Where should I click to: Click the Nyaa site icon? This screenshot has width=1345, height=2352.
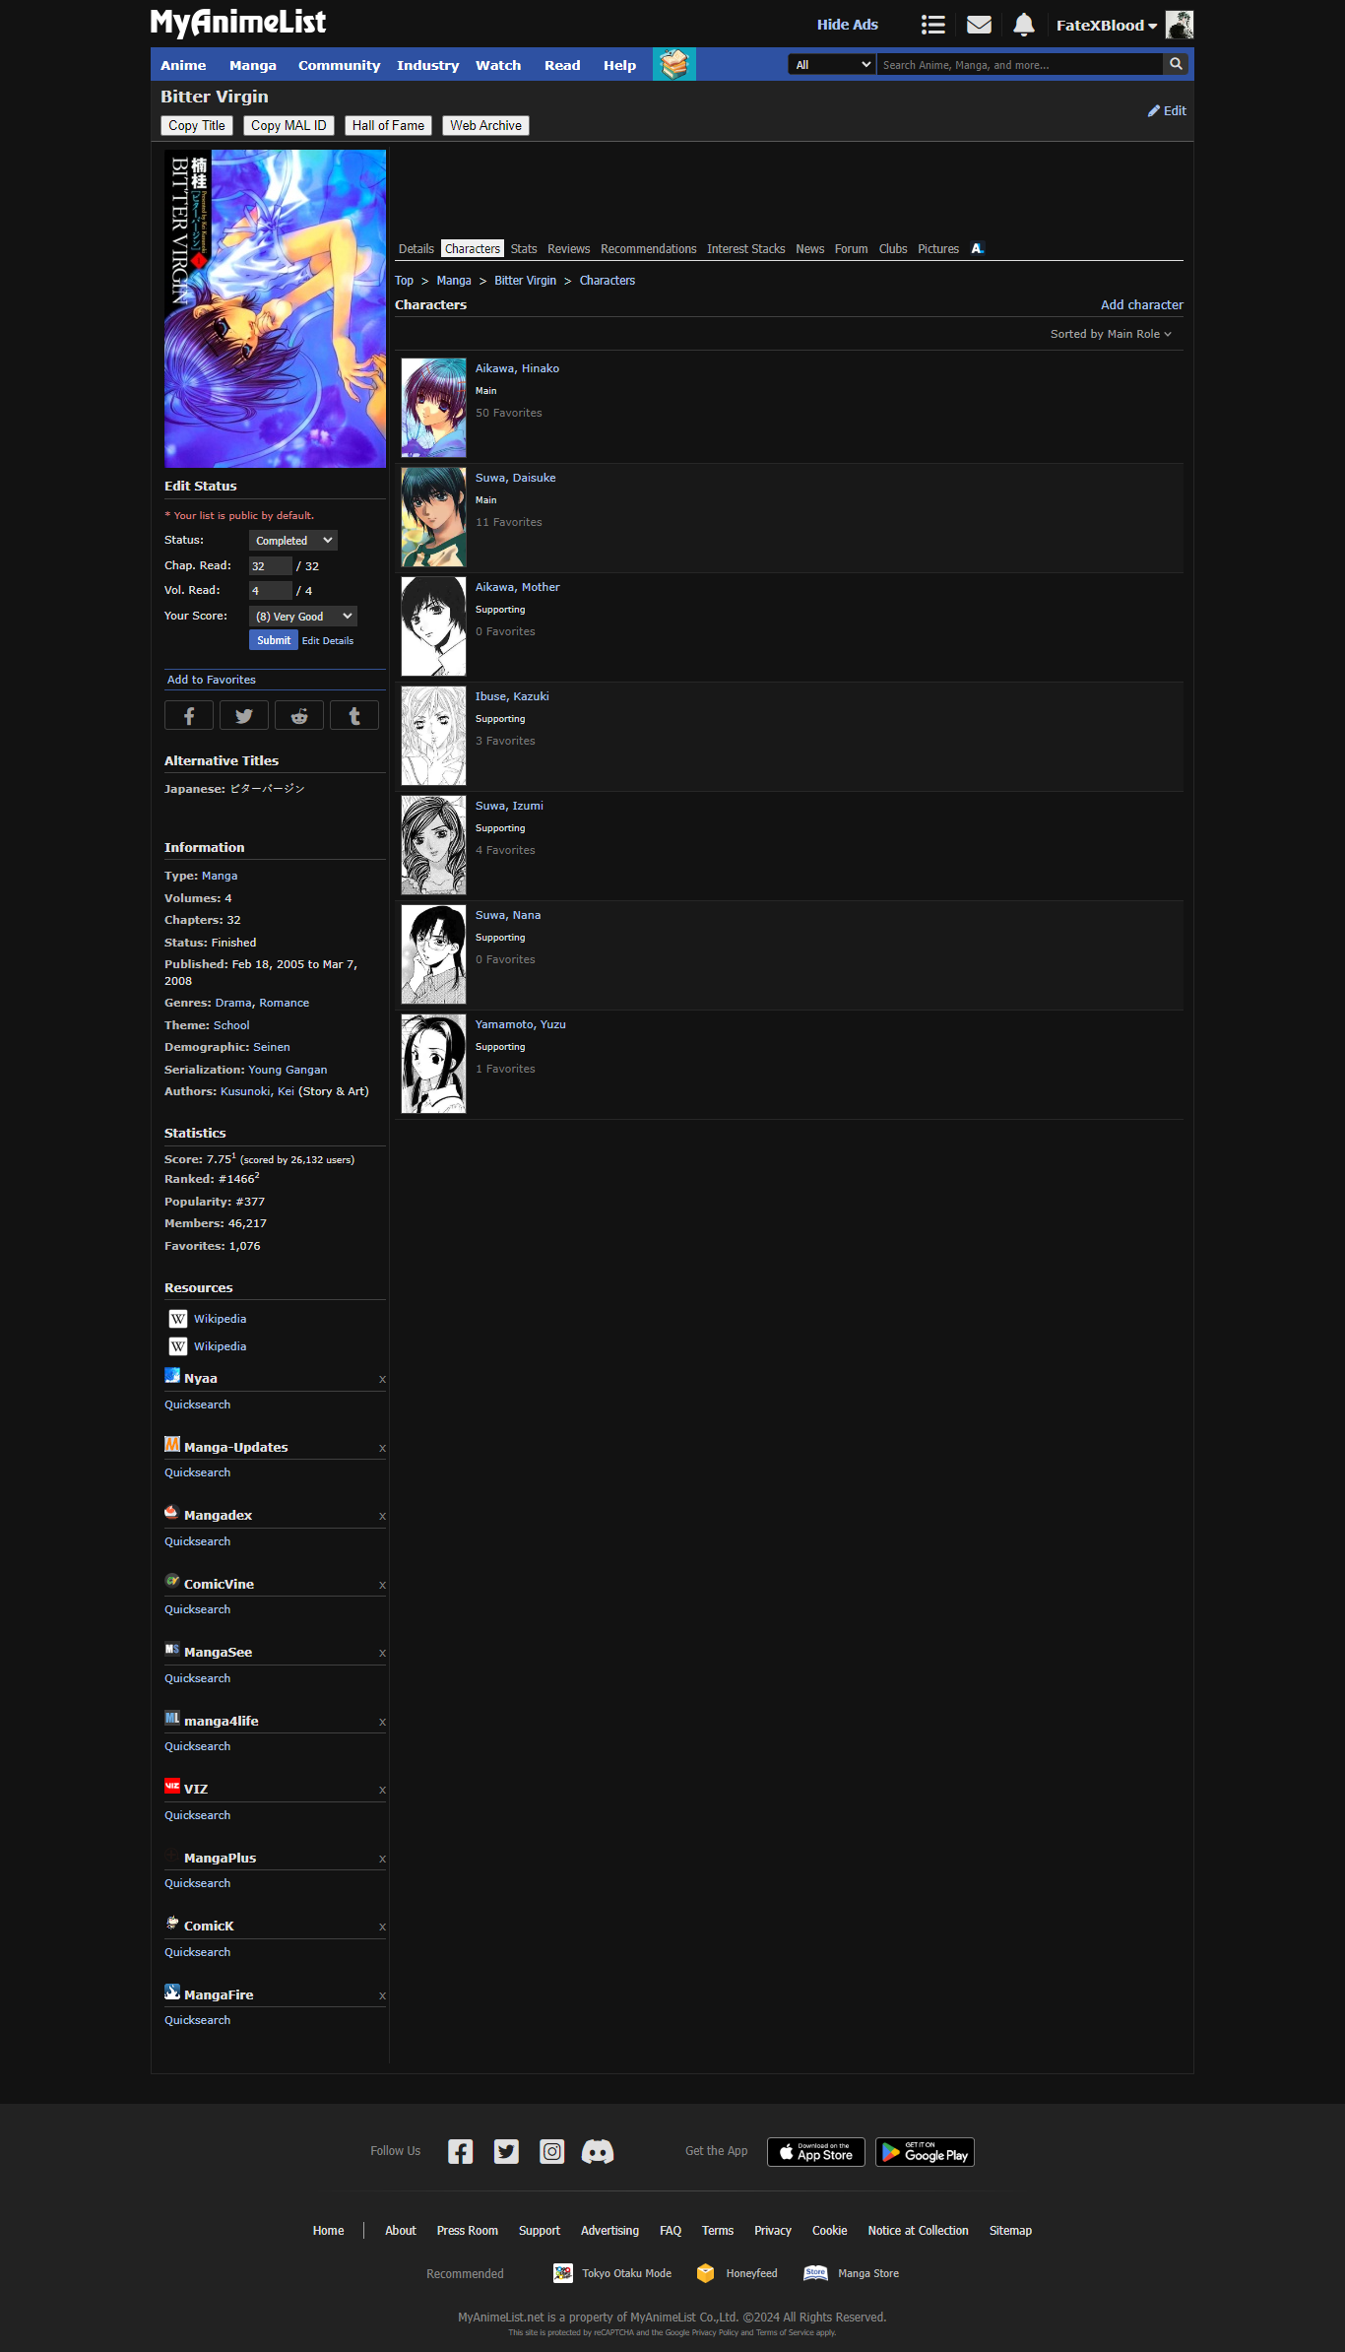[172, 1376]
